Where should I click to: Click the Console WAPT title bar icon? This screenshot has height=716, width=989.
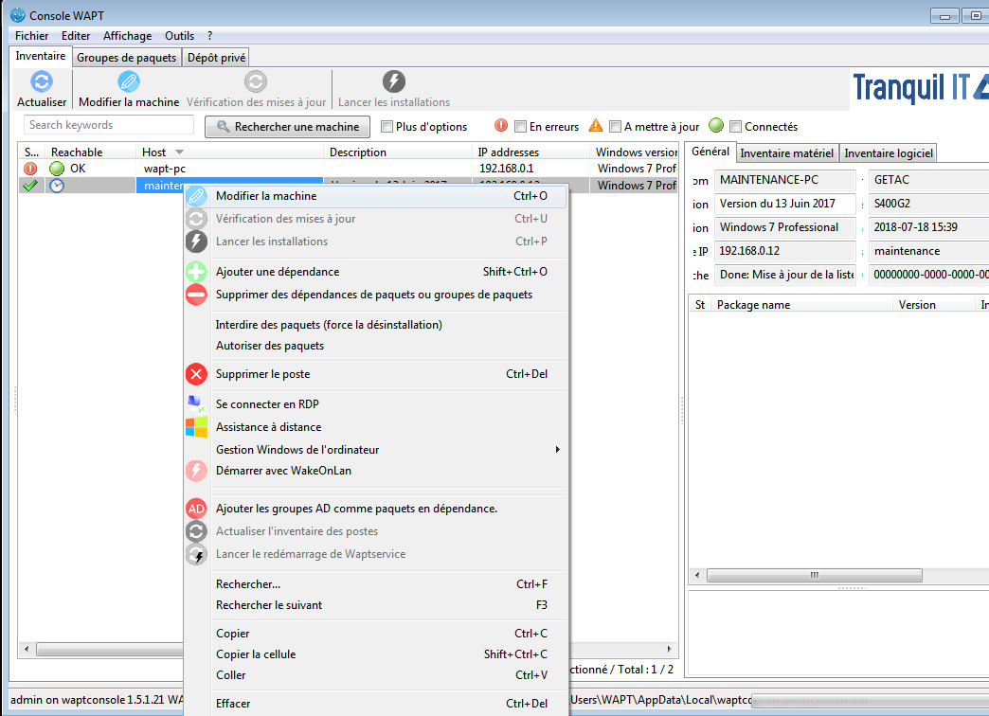pyautogui.click(x=18, y=15)
